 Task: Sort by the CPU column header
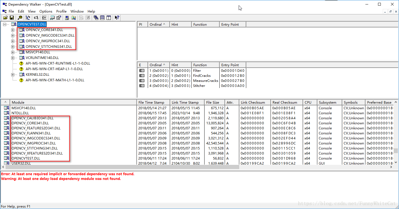click(x=310, y=102)
